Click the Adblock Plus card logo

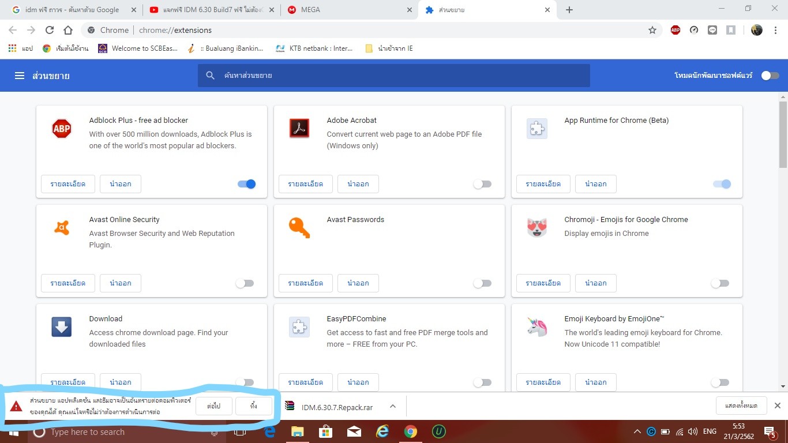coord(62,129)
